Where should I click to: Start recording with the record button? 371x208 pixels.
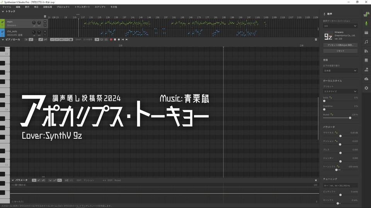(119, 40)
